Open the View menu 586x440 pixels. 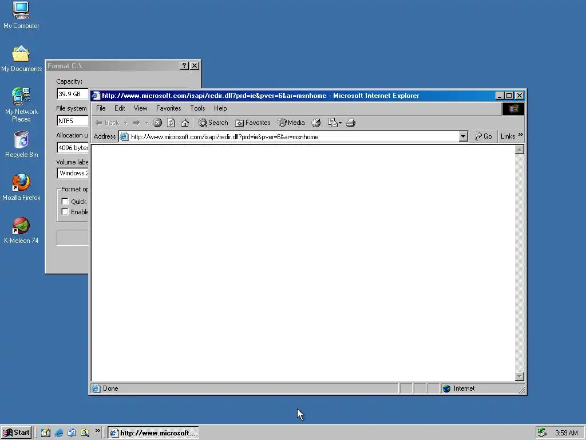click(x=141, y=108)
